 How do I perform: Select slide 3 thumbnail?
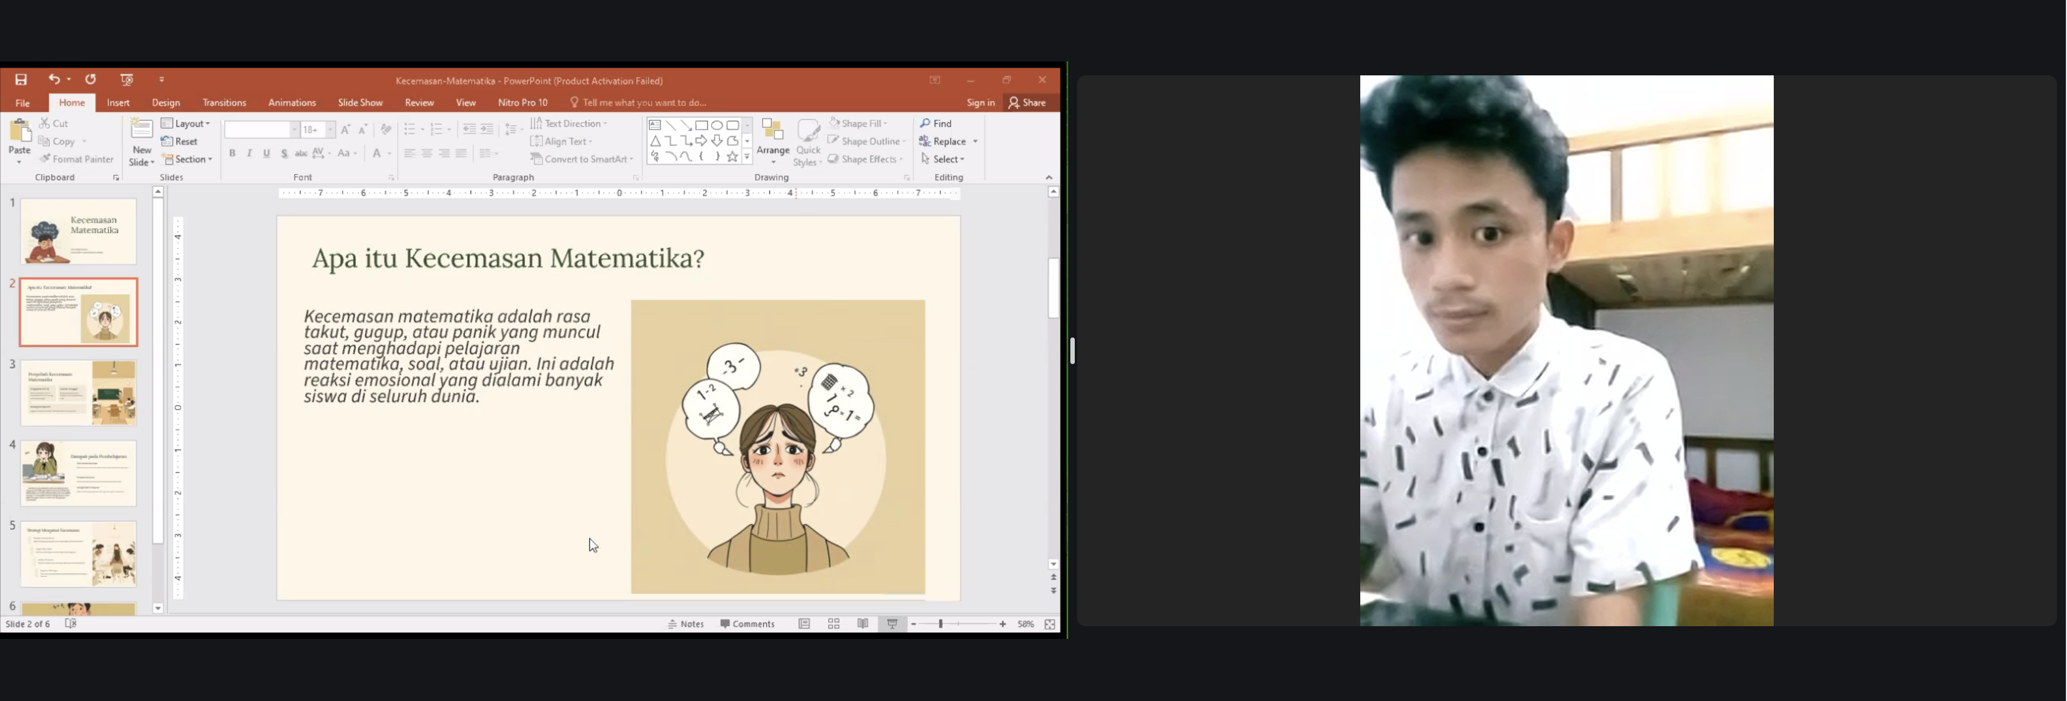pos(79,393)
